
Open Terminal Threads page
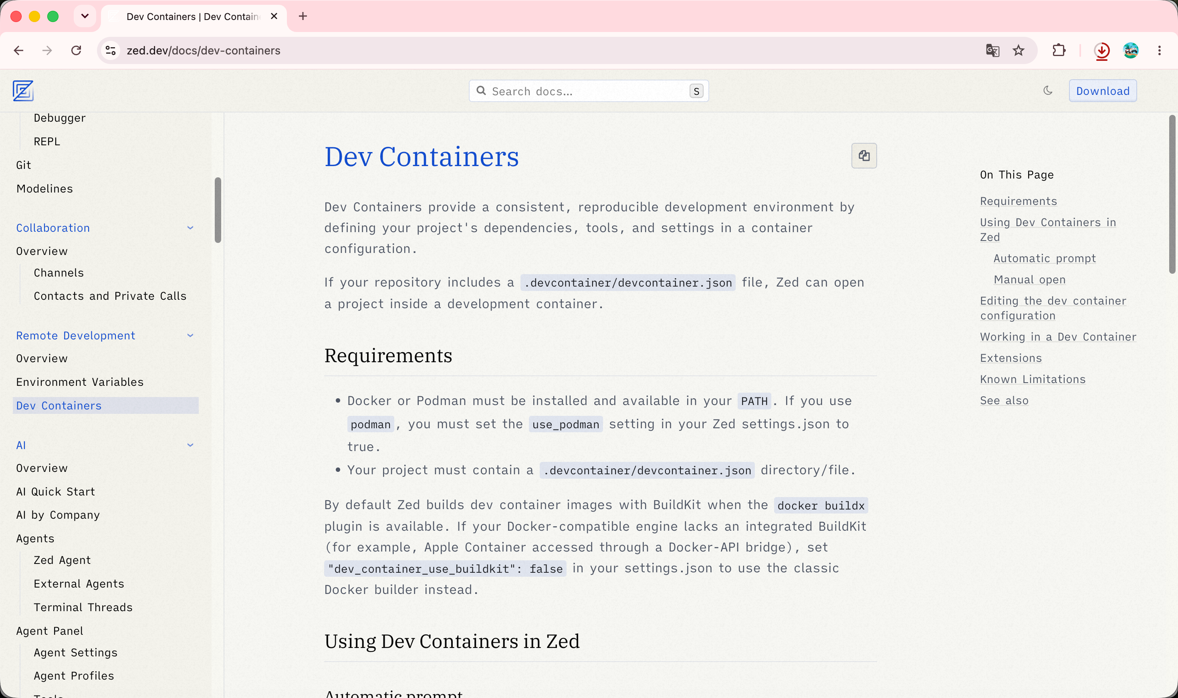[x=83, y=607]
